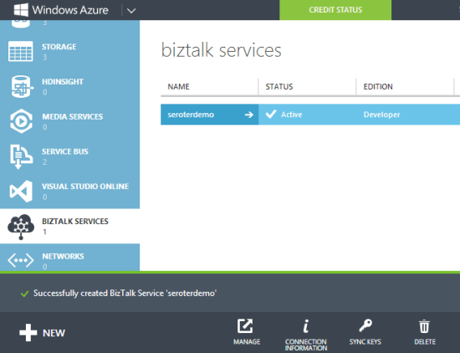Click the DELETE trash icon
Screen dimensions: 460x353
click(x=424, y=326)
